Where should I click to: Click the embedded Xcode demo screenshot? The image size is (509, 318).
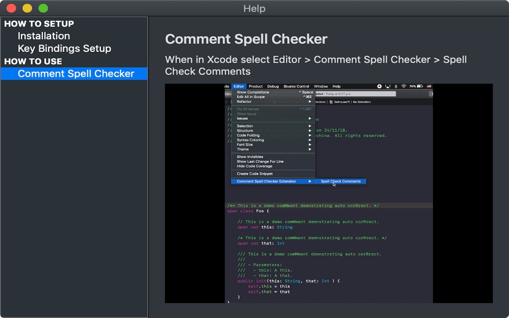coord(328,193)
